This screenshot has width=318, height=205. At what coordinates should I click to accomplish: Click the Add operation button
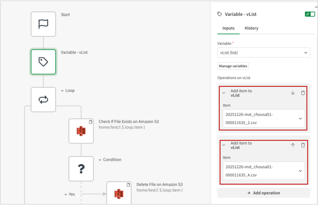point(264,193)
